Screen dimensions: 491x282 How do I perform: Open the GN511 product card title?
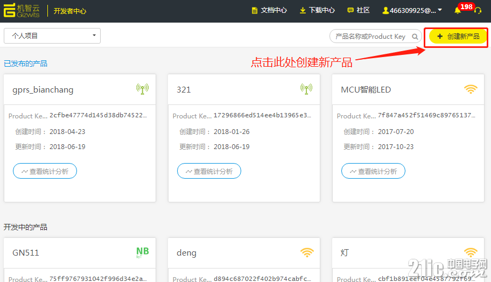(26, 253)
